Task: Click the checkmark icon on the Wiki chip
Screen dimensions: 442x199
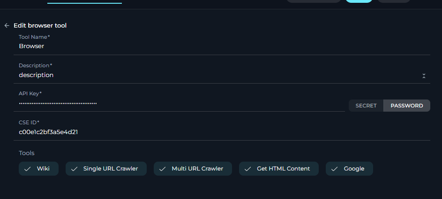Action: point(28,169)
